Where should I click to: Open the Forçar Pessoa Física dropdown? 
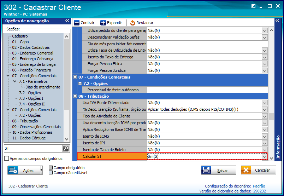(265, 64)
